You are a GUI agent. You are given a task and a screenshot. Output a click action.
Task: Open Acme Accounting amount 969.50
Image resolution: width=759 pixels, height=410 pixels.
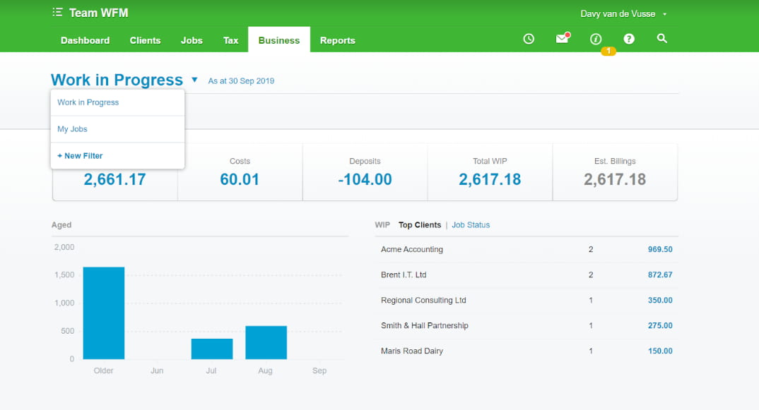coord(659,249)
